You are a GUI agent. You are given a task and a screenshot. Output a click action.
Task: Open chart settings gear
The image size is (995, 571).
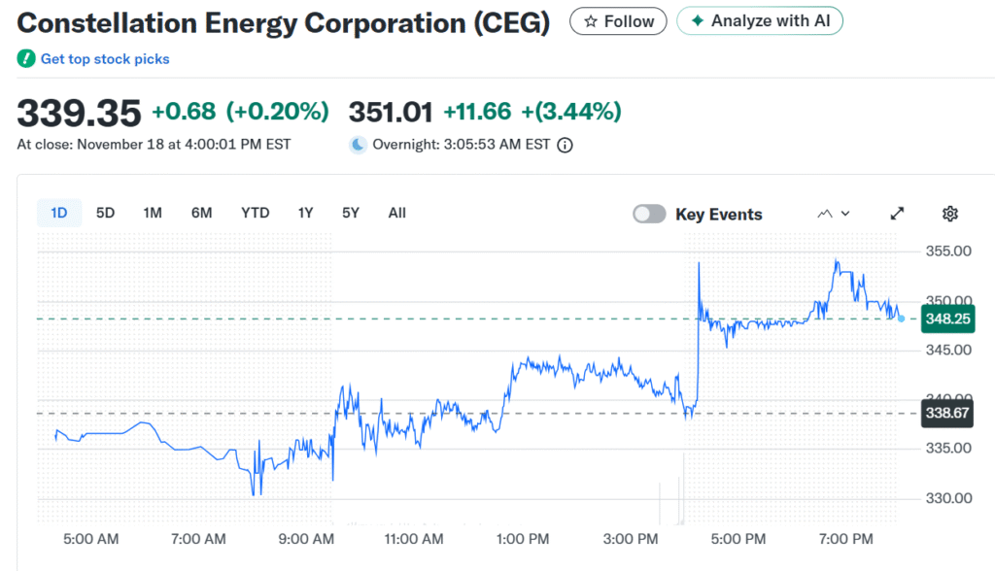coord(950,214)
